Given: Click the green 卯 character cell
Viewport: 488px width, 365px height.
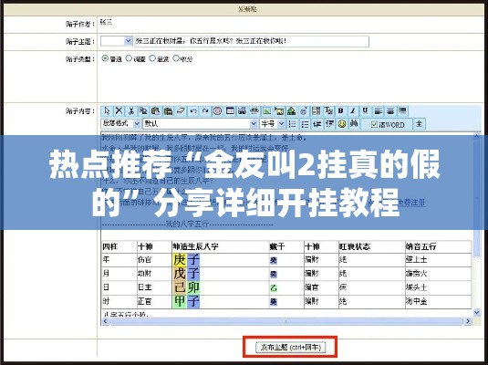Looking at the screenshot, I should point(193,287).
